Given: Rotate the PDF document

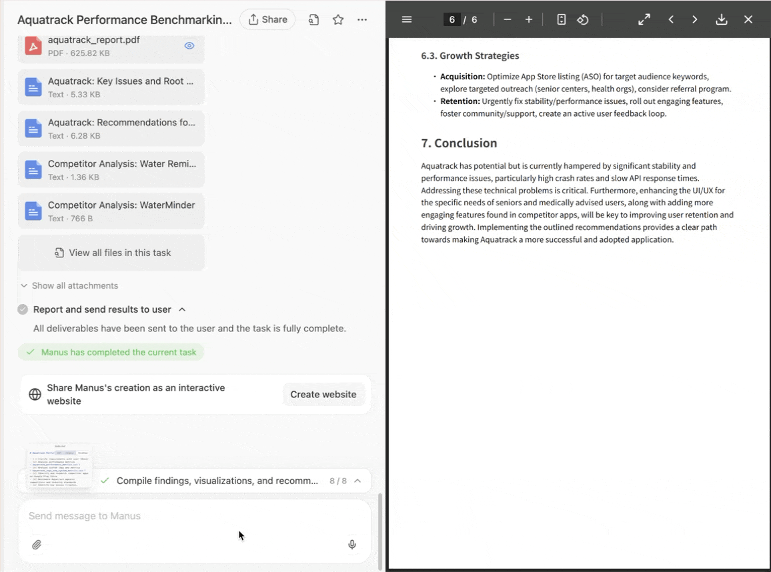Looking at the screenshot, I should (x=583, y=19).
